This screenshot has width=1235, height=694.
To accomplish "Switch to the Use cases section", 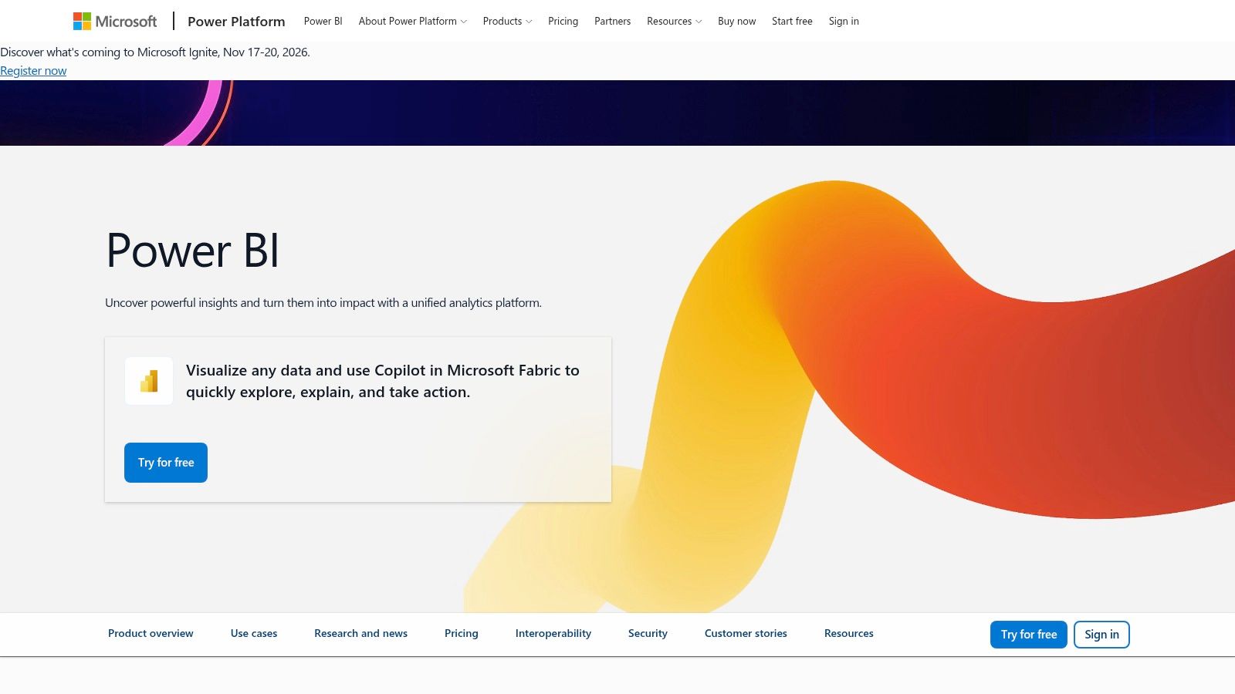I will [254, 634].
